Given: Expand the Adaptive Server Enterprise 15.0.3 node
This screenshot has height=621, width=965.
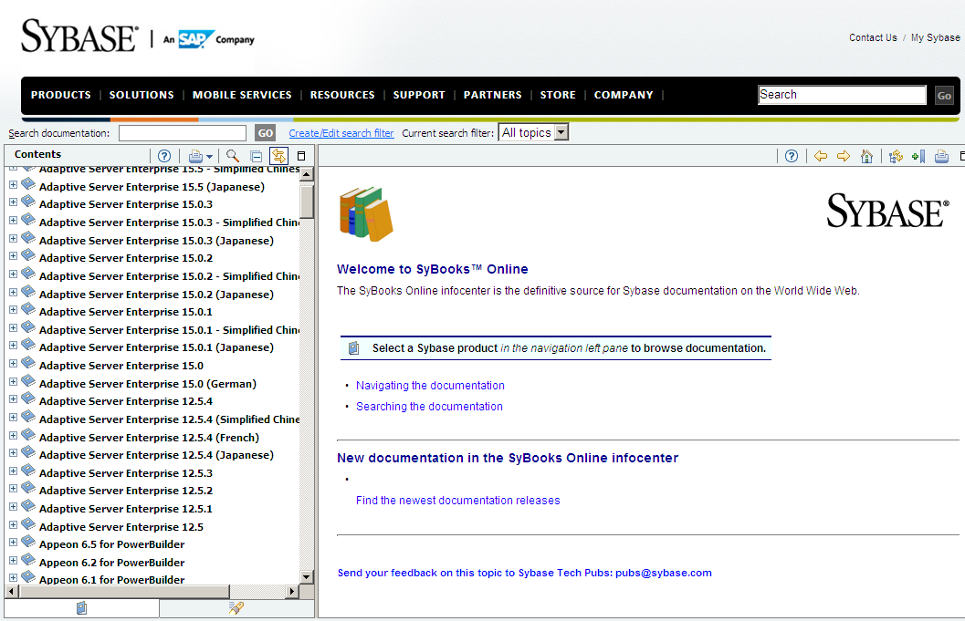Looking at the screenshot, I should [x=13, y=202].
